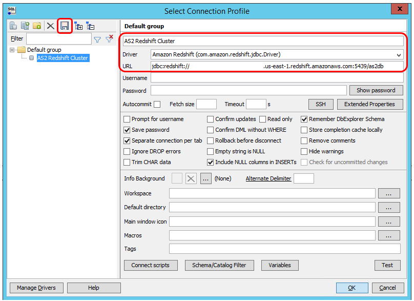Click the Timeout seconds field
Screen dimensions: 414x301
tap(256, 104)
